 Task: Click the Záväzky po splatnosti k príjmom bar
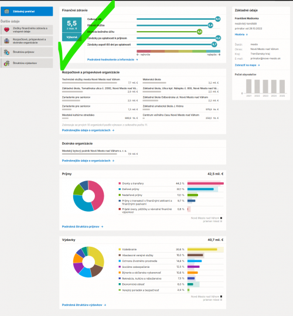point(179,38)
